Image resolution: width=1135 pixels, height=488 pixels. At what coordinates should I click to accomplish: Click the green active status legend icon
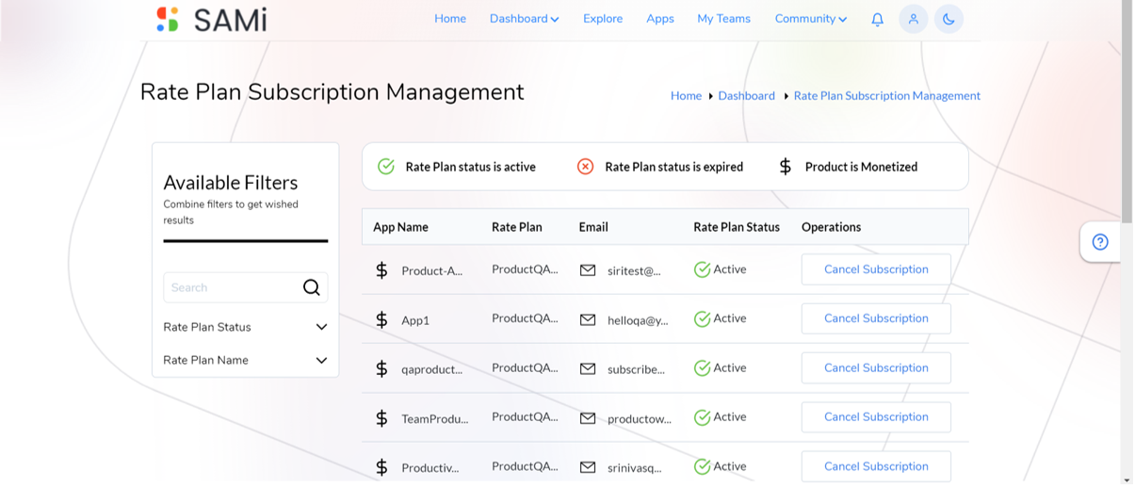[x=386, y=167]
